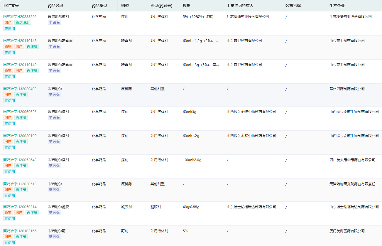Click the 批准文号 column header
The height and width of the screenshot is (246, 382).
click(11, 6)
